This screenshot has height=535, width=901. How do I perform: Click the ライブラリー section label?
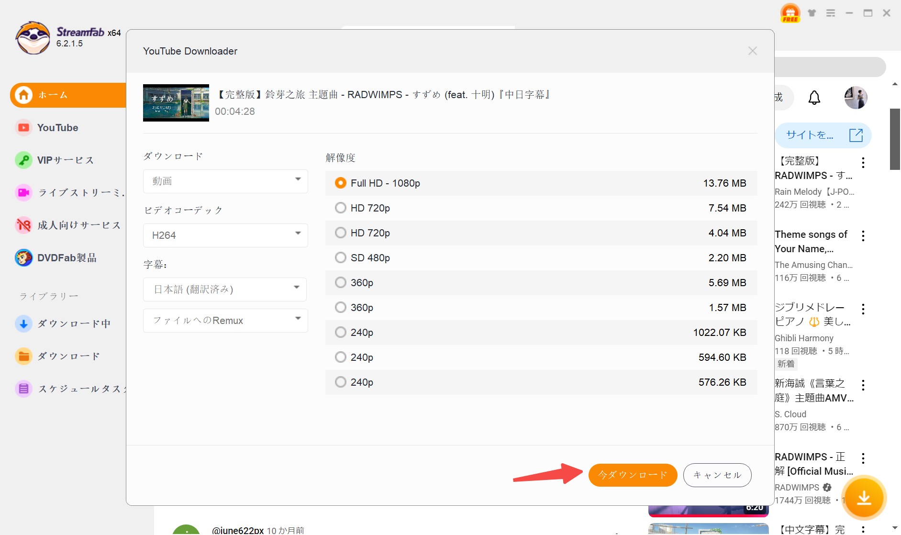click(48, 297)
